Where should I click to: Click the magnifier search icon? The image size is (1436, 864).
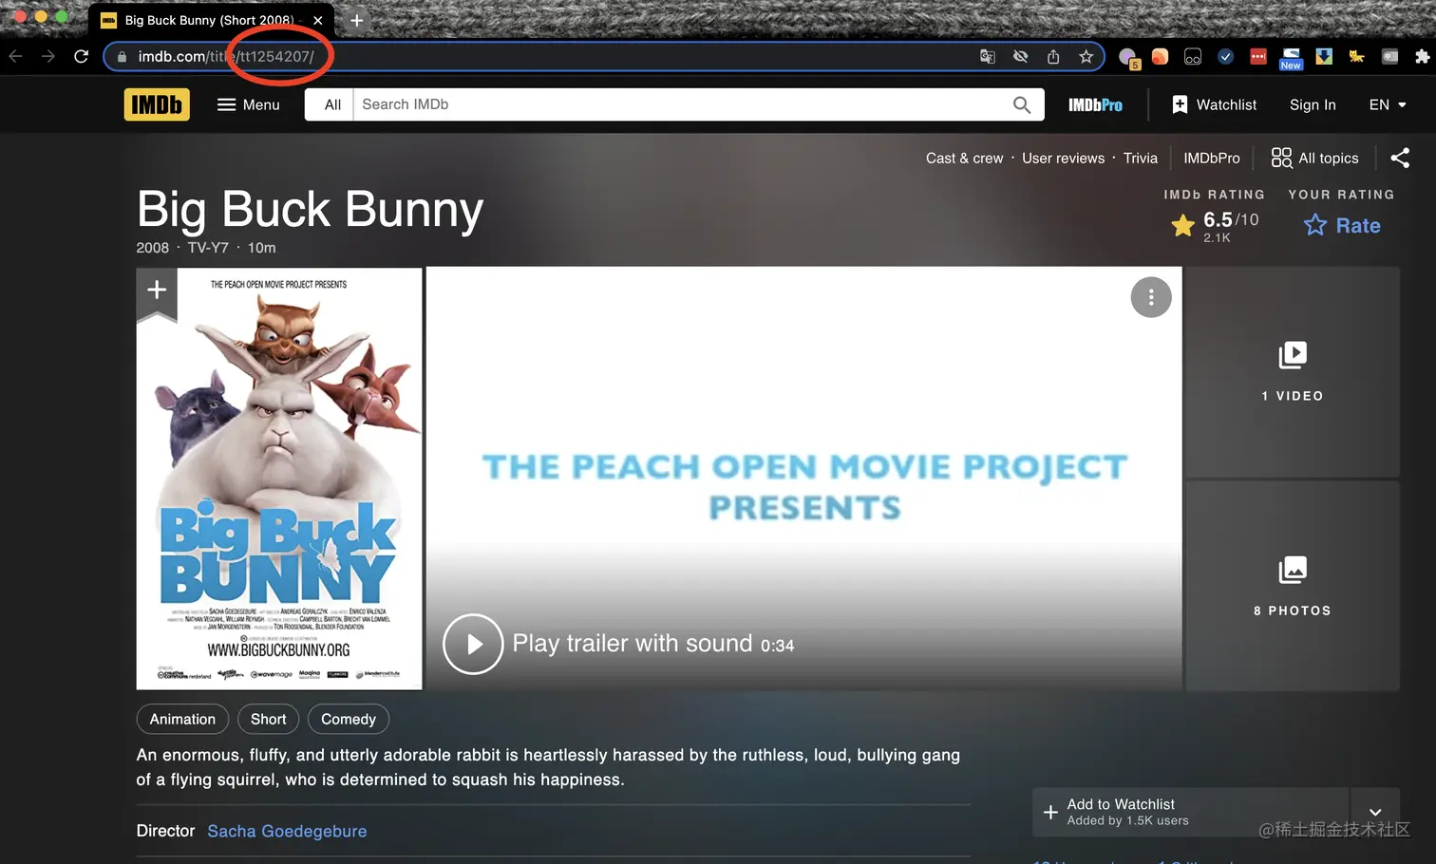pos(1022,104)
